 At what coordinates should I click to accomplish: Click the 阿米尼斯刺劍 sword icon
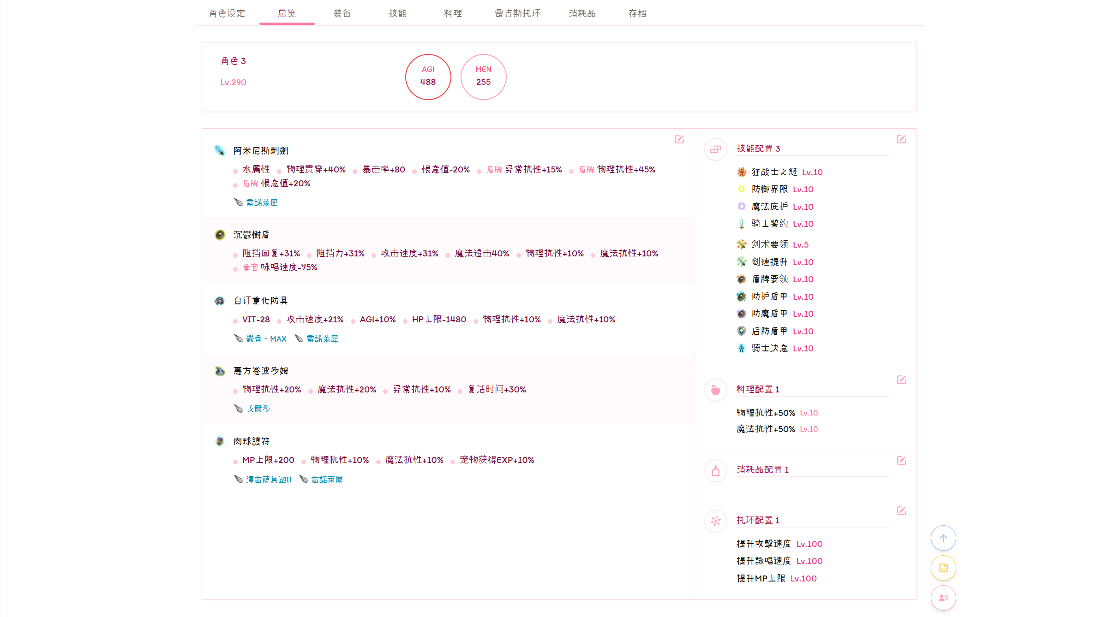[x=220, y=151]
